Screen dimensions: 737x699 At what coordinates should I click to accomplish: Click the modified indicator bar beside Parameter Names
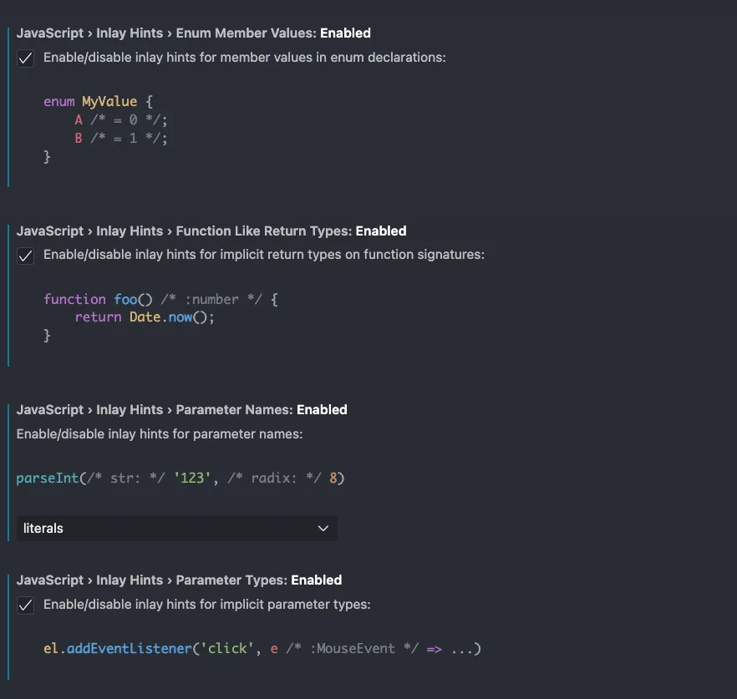[8, 473]
